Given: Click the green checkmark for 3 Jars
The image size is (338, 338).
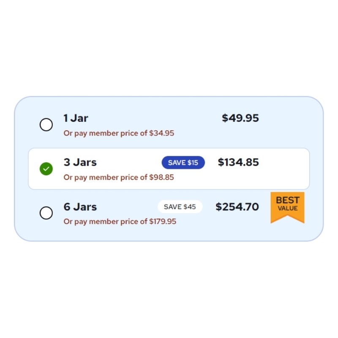Looking at the screenshot, I should 46,169.
